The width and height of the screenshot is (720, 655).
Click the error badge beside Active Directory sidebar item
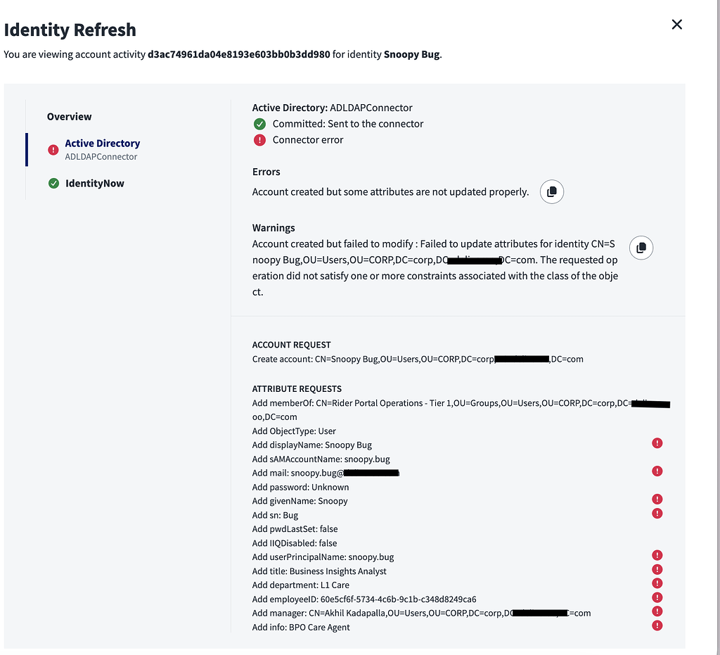pyautogui.click(x=53, y=150)
